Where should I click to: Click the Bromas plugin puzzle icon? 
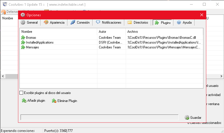(23, 38)
